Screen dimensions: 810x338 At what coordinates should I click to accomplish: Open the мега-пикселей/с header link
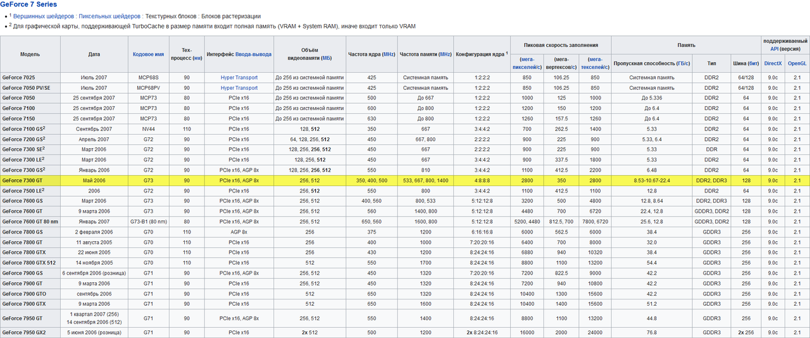[x=526, y=63]
